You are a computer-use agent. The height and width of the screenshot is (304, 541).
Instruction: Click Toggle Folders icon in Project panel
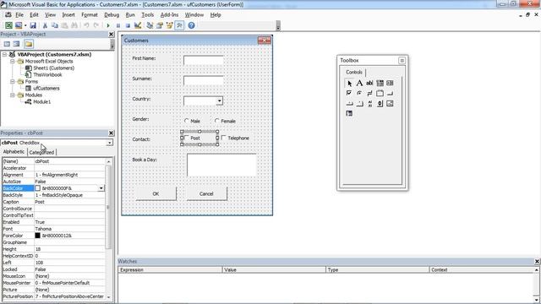tap(29, 44)
